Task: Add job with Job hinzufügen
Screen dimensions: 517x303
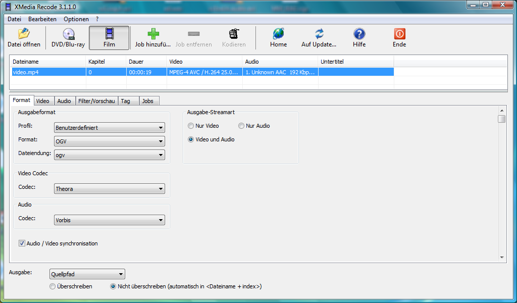Action: [153, 38]
